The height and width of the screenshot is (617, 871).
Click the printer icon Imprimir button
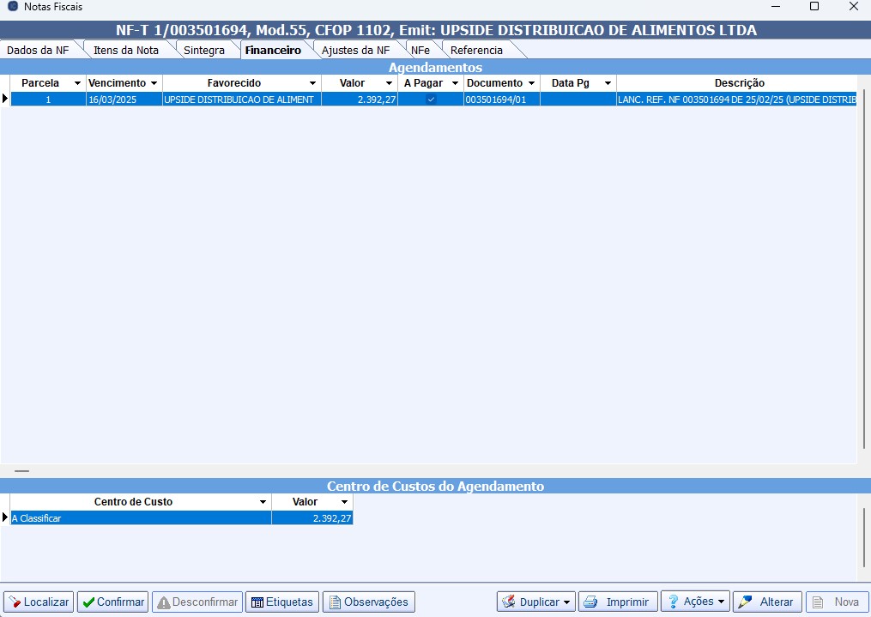pyautogui.click(x=618, y=602)
